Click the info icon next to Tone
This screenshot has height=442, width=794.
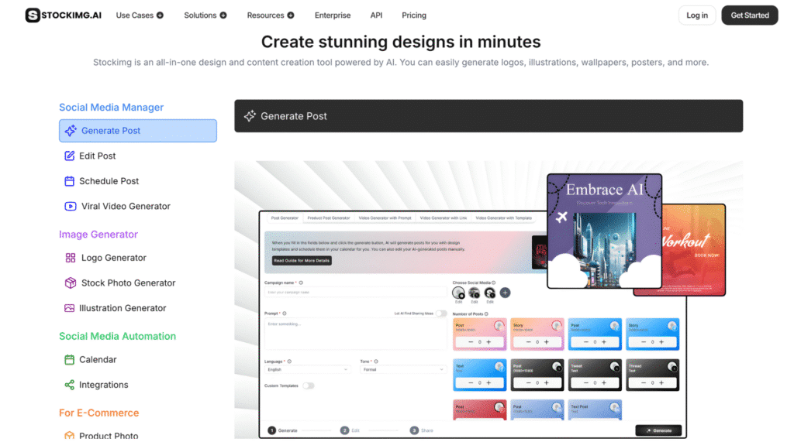click(376, 361)
